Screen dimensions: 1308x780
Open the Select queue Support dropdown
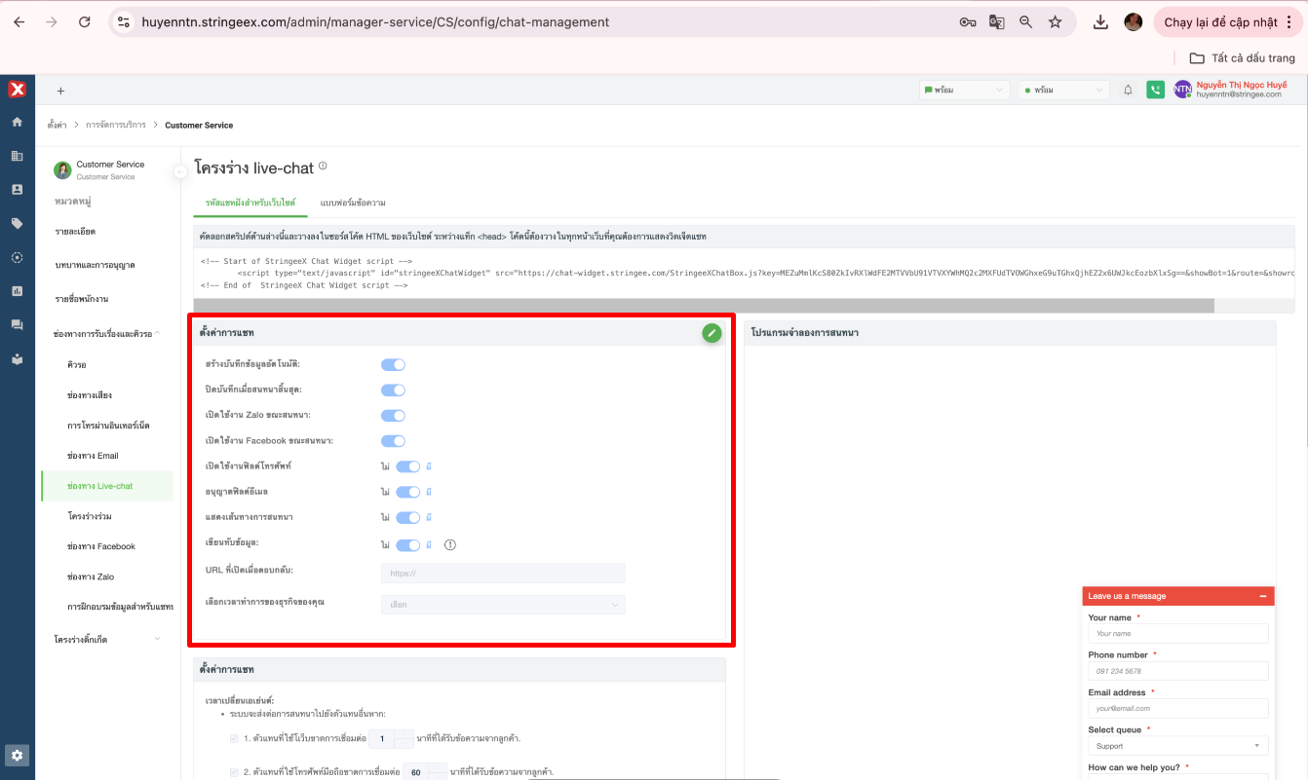point(1177,746)
